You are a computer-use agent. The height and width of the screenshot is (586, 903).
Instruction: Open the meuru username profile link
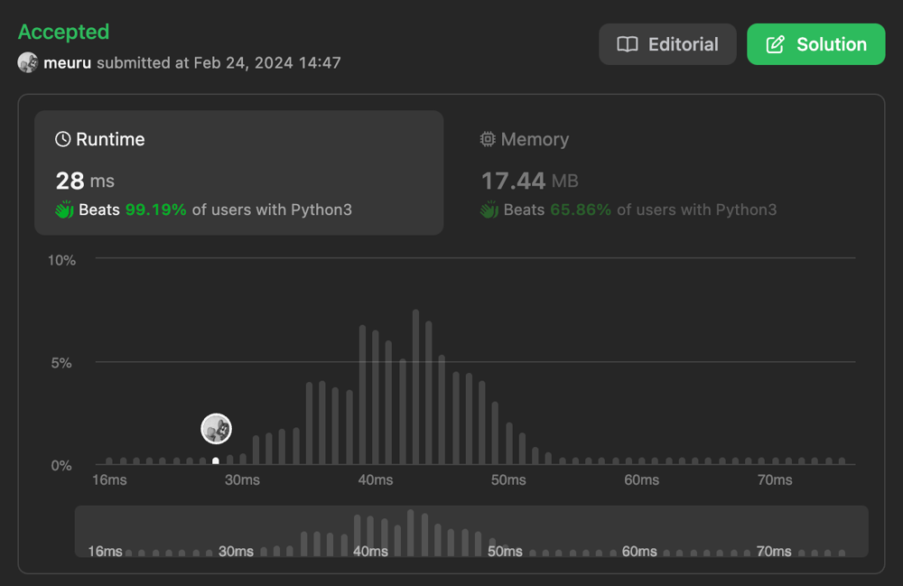(67, 63)
